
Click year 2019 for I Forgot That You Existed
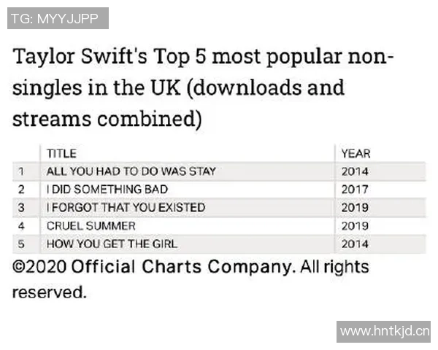[x=355, y=208]
